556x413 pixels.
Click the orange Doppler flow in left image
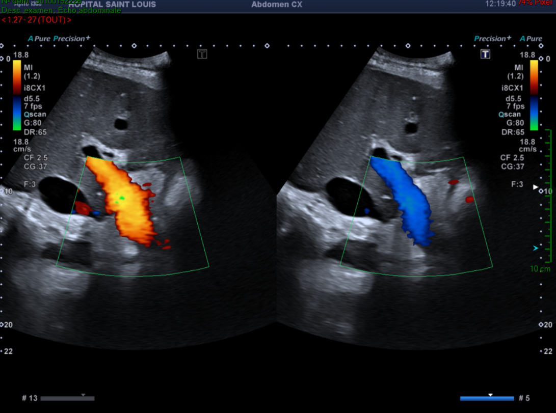click(124, 200)
